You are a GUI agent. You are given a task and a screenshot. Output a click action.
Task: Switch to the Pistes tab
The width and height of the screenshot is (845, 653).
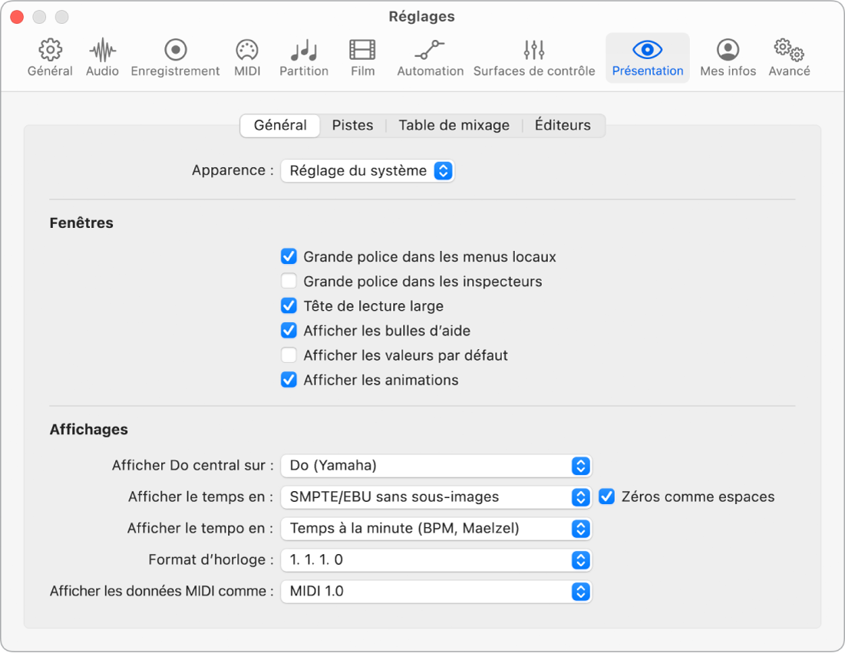pos(352,125)
